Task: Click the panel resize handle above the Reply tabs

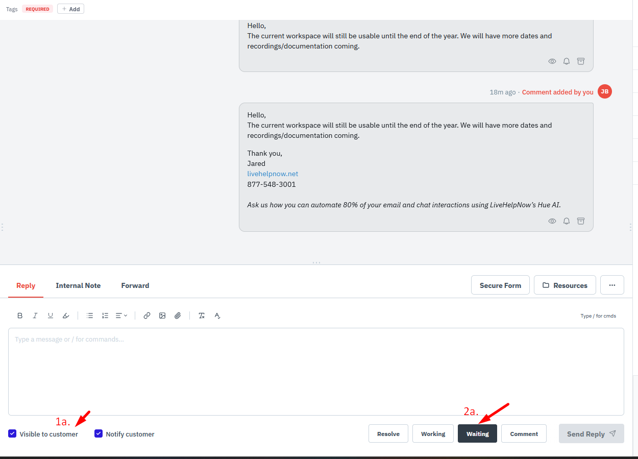Action: (x=316, y=262)
